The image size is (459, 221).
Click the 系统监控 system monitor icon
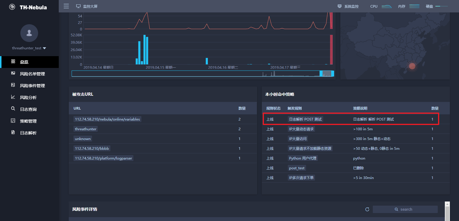coord(339,6)
